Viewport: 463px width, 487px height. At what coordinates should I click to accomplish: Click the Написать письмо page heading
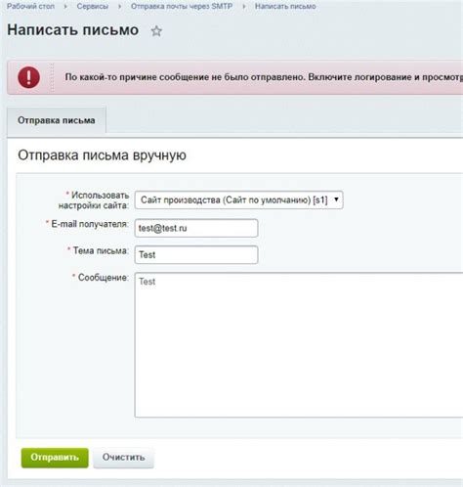tap(73, 30)
